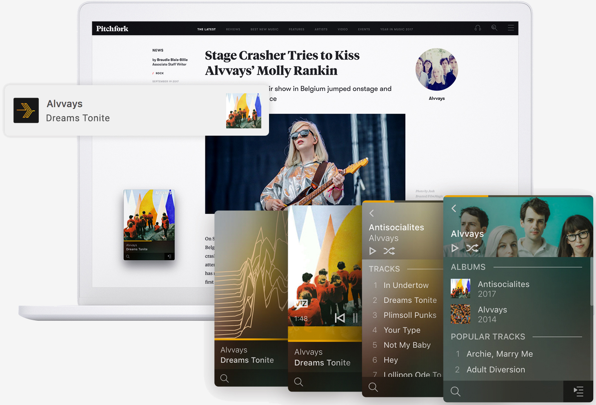Skip to previous track in 1:48 player

(x=340, y=318)
